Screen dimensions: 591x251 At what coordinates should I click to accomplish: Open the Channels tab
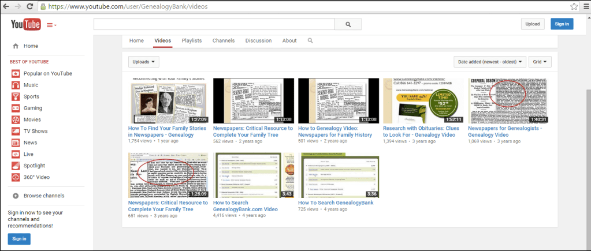pos(224,40)
